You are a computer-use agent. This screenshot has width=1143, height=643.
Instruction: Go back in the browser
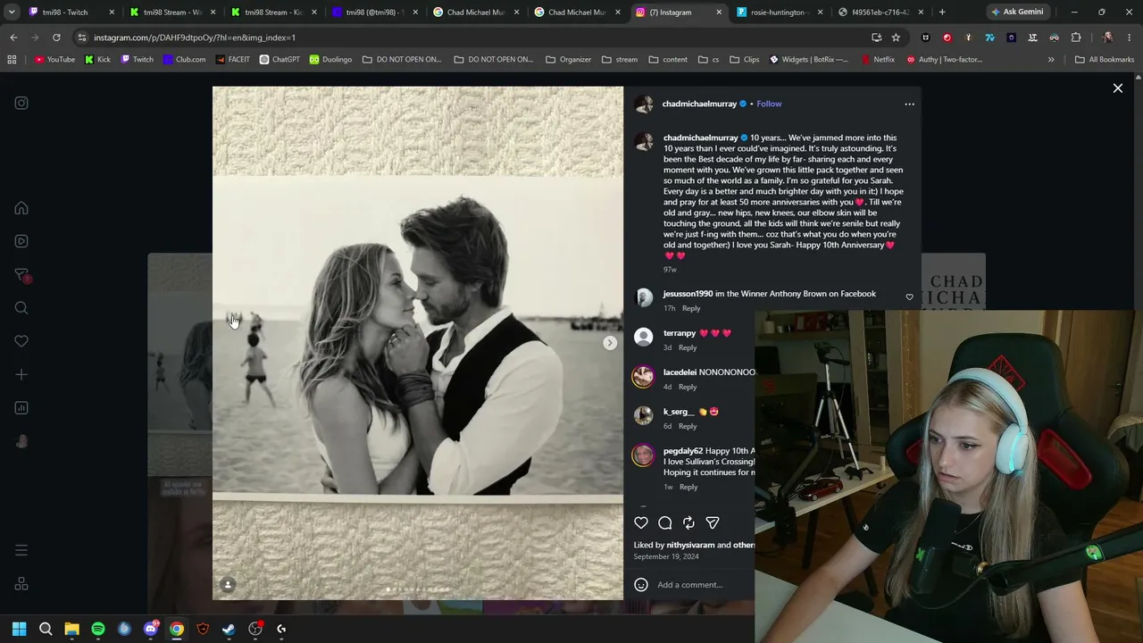click(x=13, y=38)
